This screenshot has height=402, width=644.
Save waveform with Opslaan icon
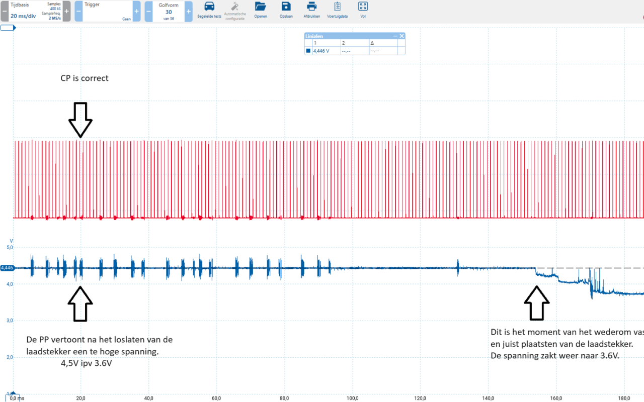click(x=286, y=7)
